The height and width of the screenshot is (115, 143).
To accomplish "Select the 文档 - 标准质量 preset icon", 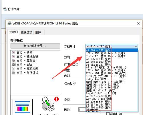I will [x=13, y=57].
